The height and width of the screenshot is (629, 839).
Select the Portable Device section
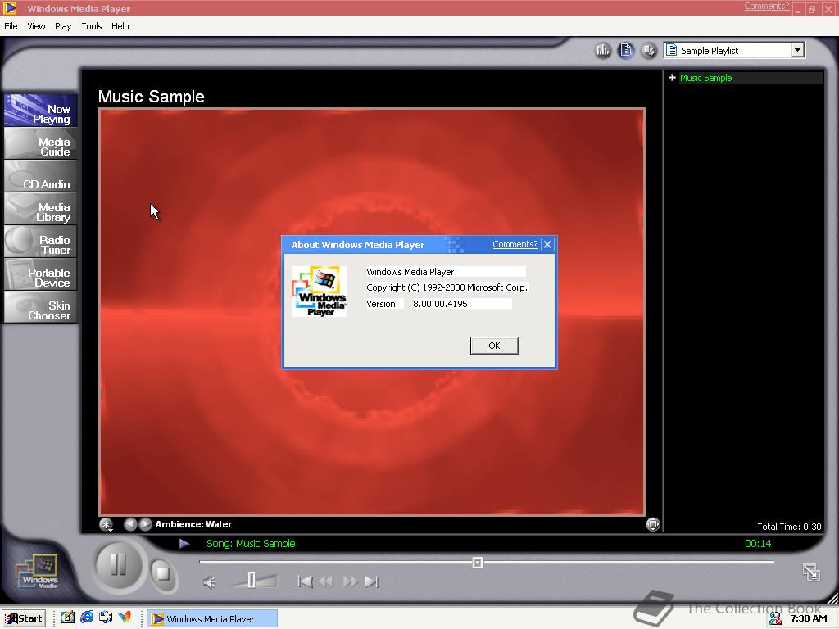[41, 274]
